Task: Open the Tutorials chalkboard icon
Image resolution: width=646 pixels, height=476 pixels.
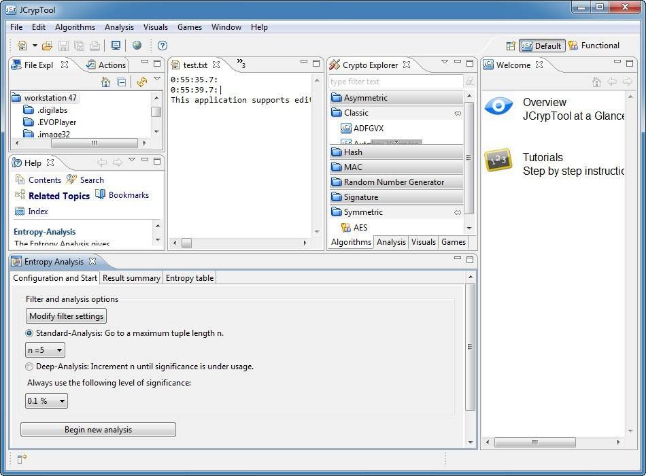Action: point(498,161)
